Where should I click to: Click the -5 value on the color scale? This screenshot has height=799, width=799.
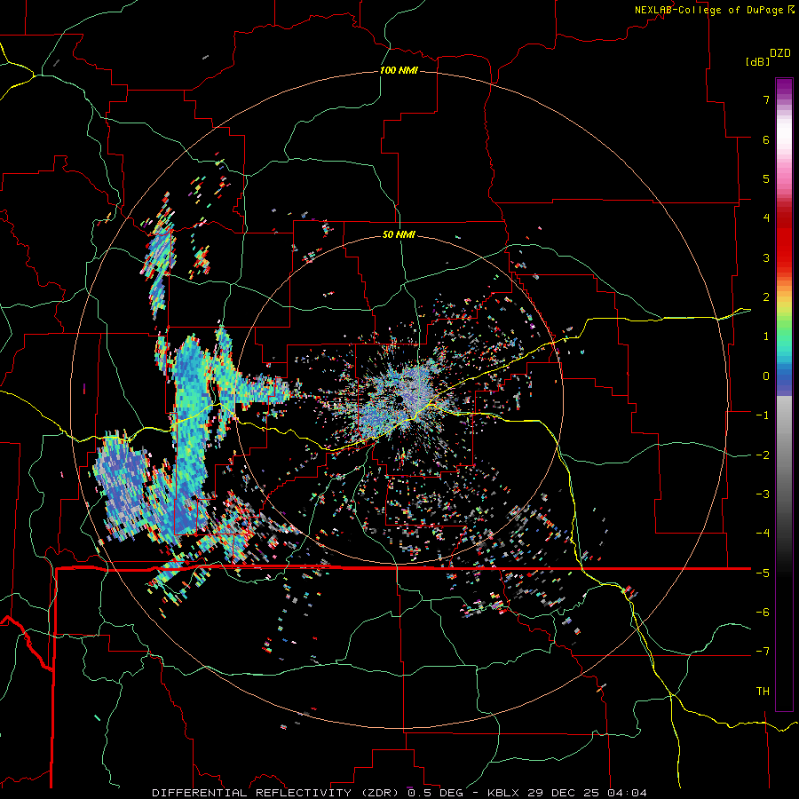click(763, 574)
